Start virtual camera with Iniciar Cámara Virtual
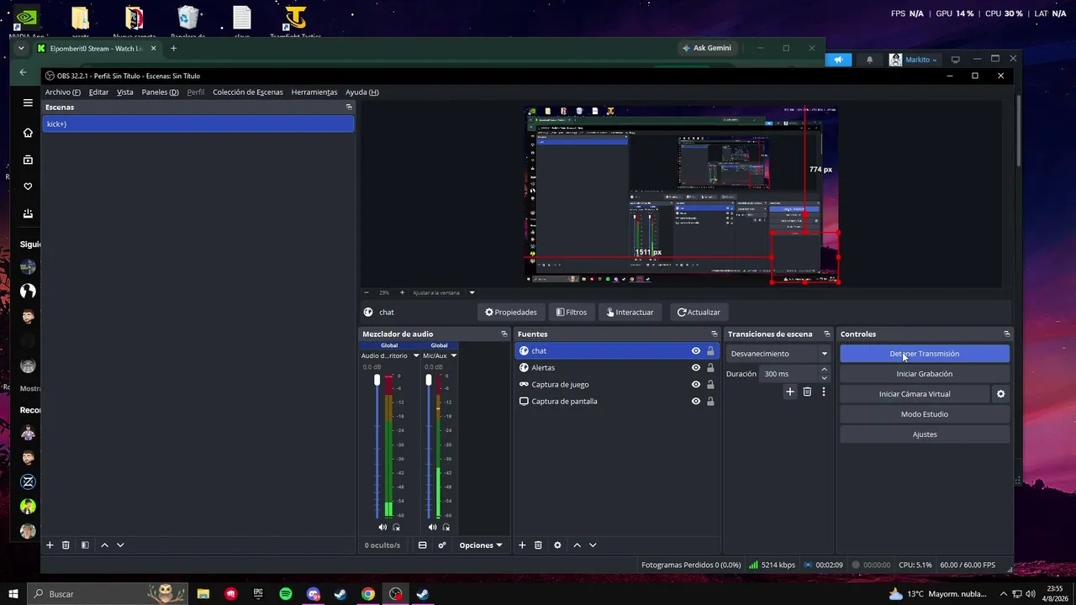The width and height of the screenshot is (1076, 605). click(x=915, y=394)
